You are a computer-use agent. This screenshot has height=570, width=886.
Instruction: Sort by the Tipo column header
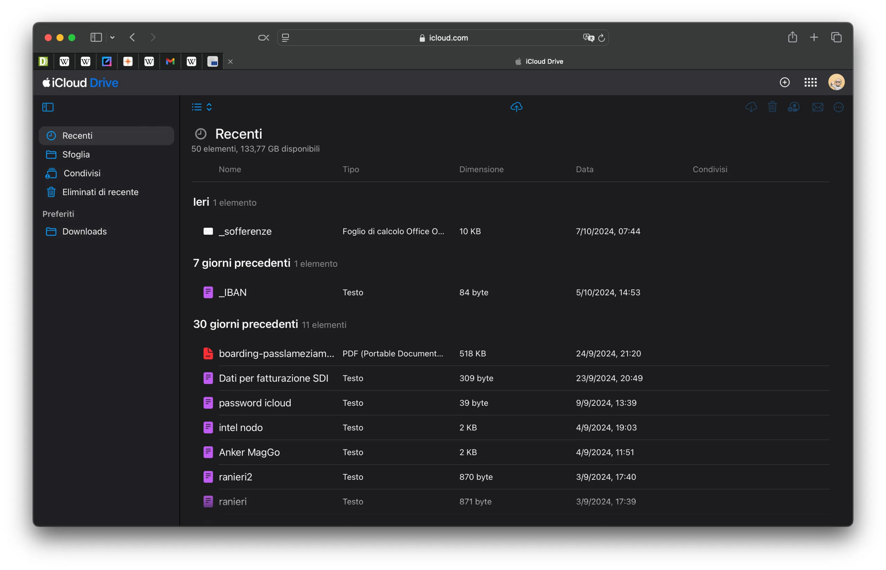pos(351,169)
